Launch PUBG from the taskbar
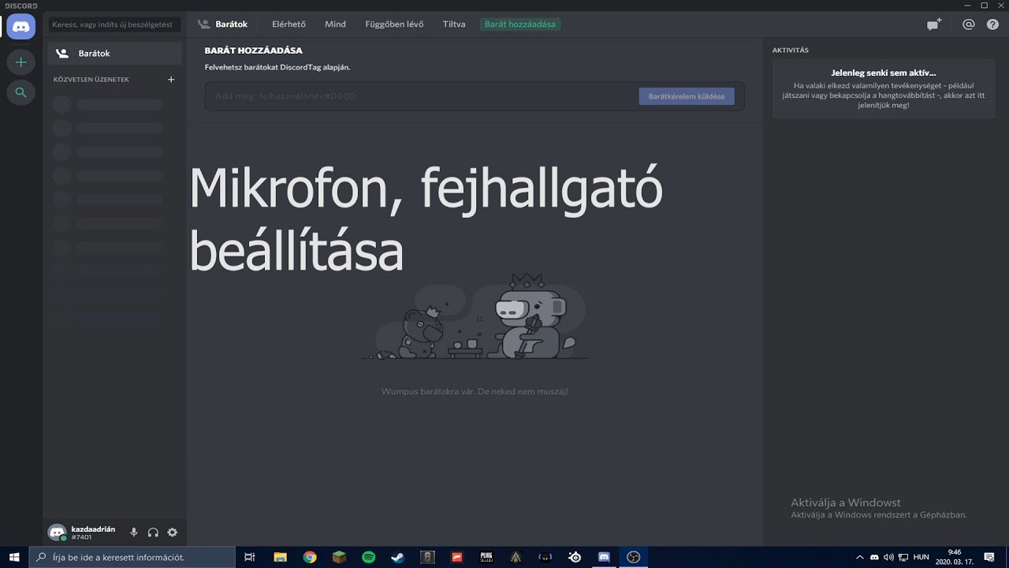 click(486, 557)
